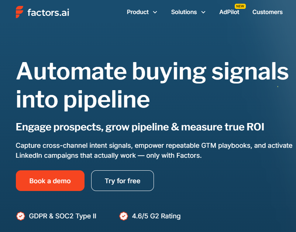
Task: Open the Customers page
Action: pos(267,12)
